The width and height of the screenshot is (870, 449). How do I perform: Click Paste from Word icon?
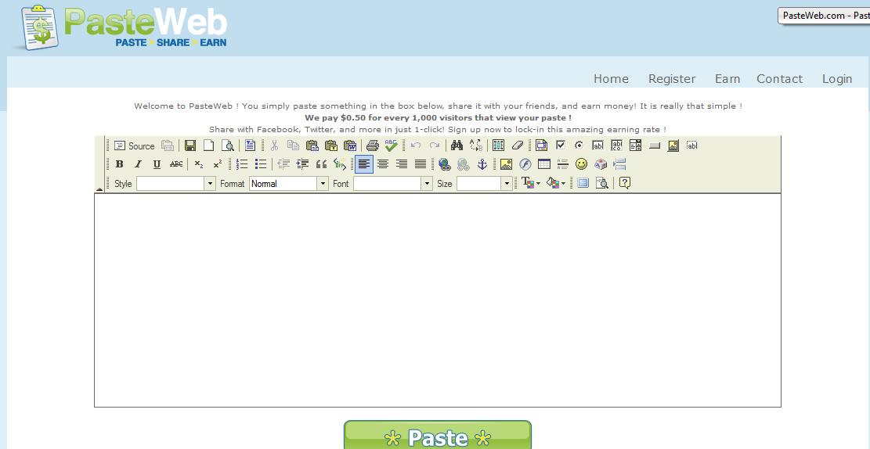[349, 145]
